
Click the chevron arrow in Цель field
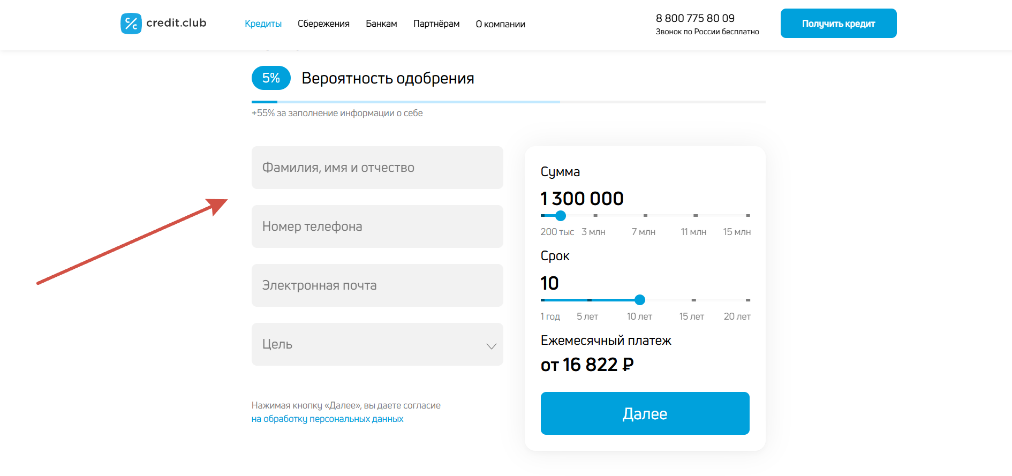point(491,346)
